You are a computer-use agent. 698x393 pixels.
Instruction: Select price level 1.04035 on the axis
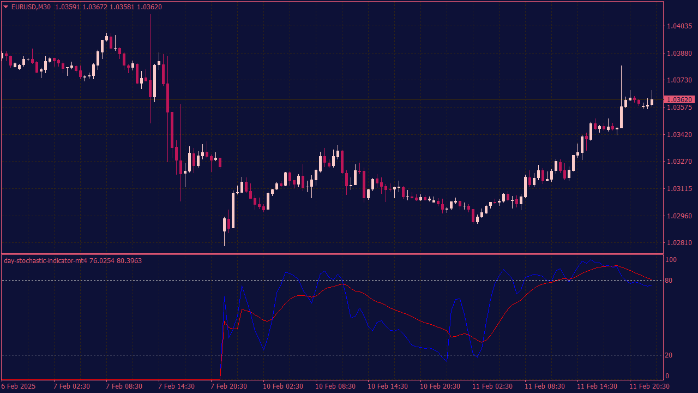(679, 26)
